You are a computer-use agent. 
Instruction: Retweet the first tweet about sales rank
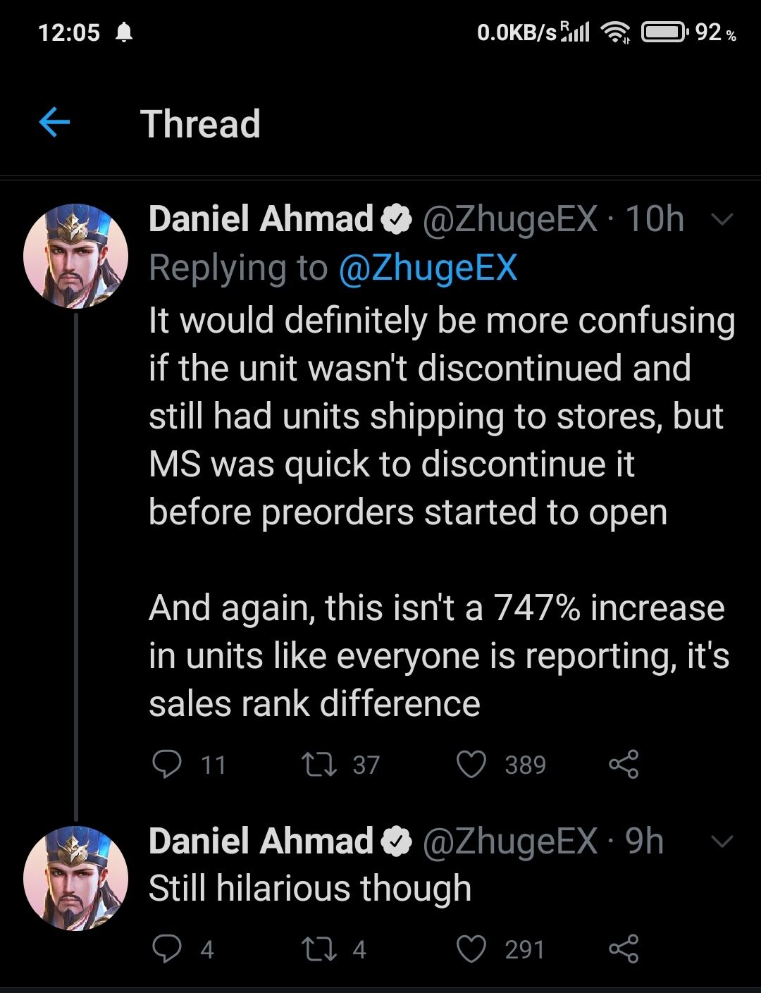coord(319,764)
